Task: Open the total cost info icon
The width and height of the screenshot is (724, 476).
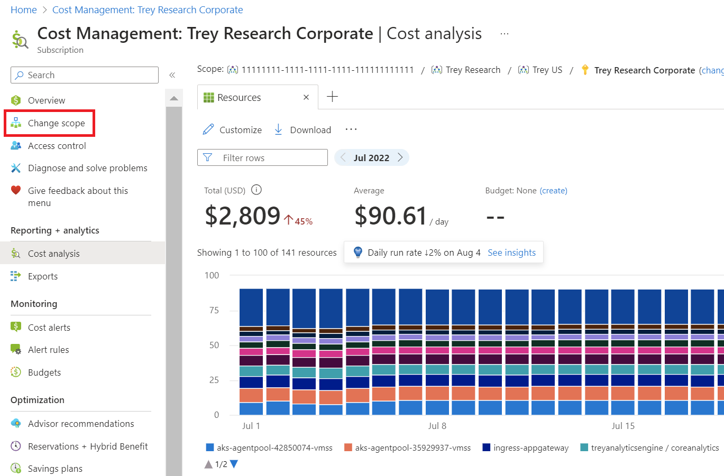Action: [256, 190]
